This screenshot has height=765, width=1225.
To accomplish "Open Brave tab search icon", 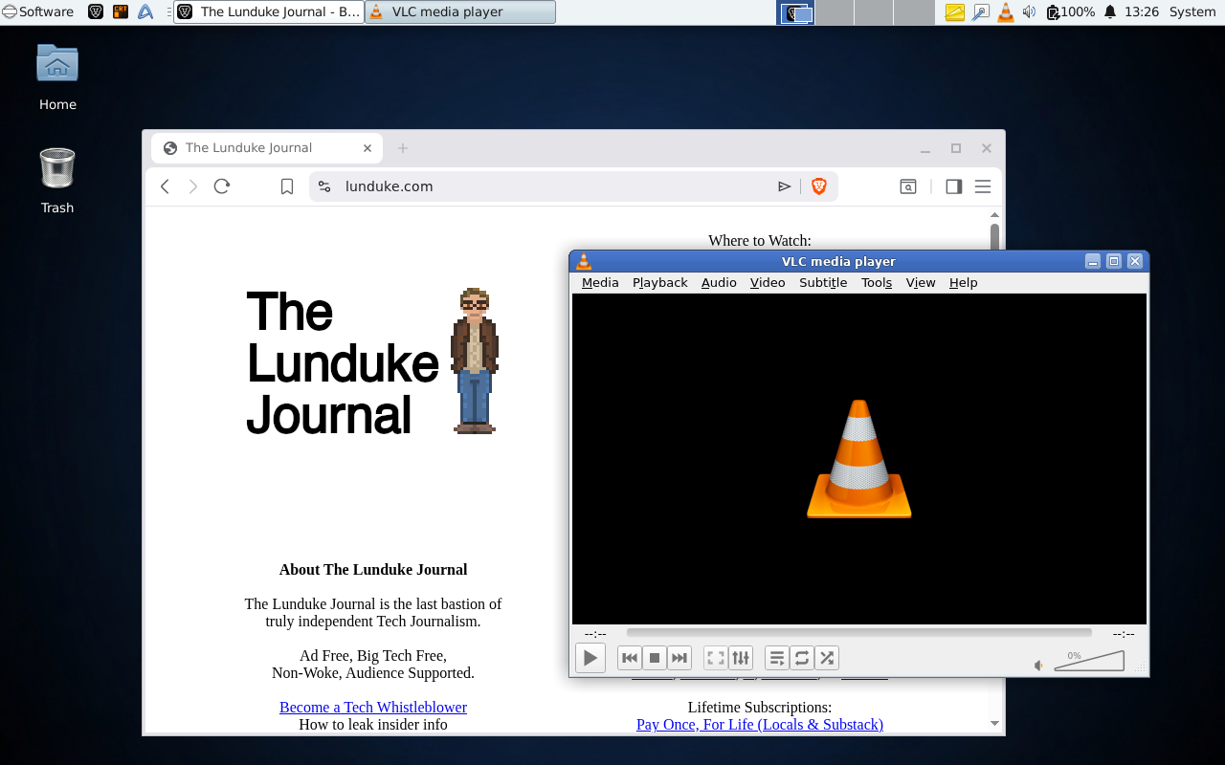I will [908, 186].
